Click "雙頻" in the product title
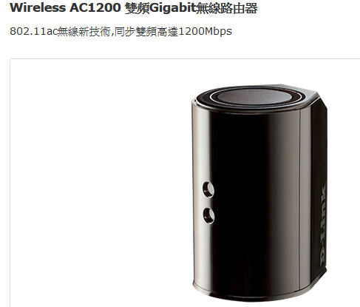 [137, 8]
